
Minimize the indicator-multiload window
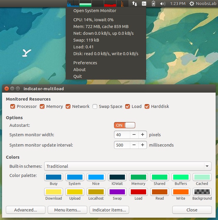[x=12, y=89]
